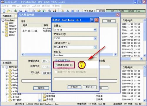
Task: Click the blue info icon in toolbar
Action: tap(68, 11)
